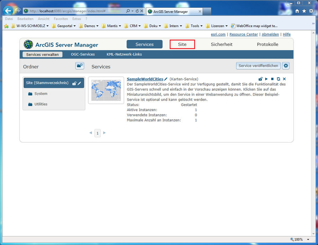Edit the SampleWorldCities name with the pencil icon
This screenshot has height=245, width=318.
coord(165,79)
